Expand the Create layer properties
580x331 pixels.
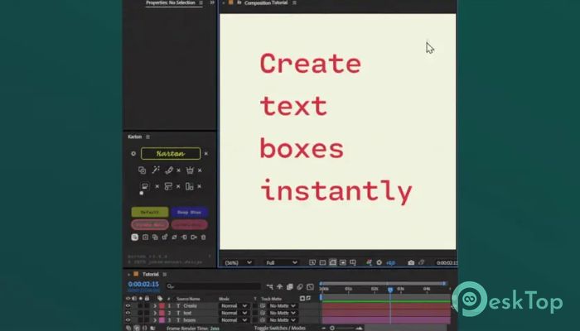155,306
